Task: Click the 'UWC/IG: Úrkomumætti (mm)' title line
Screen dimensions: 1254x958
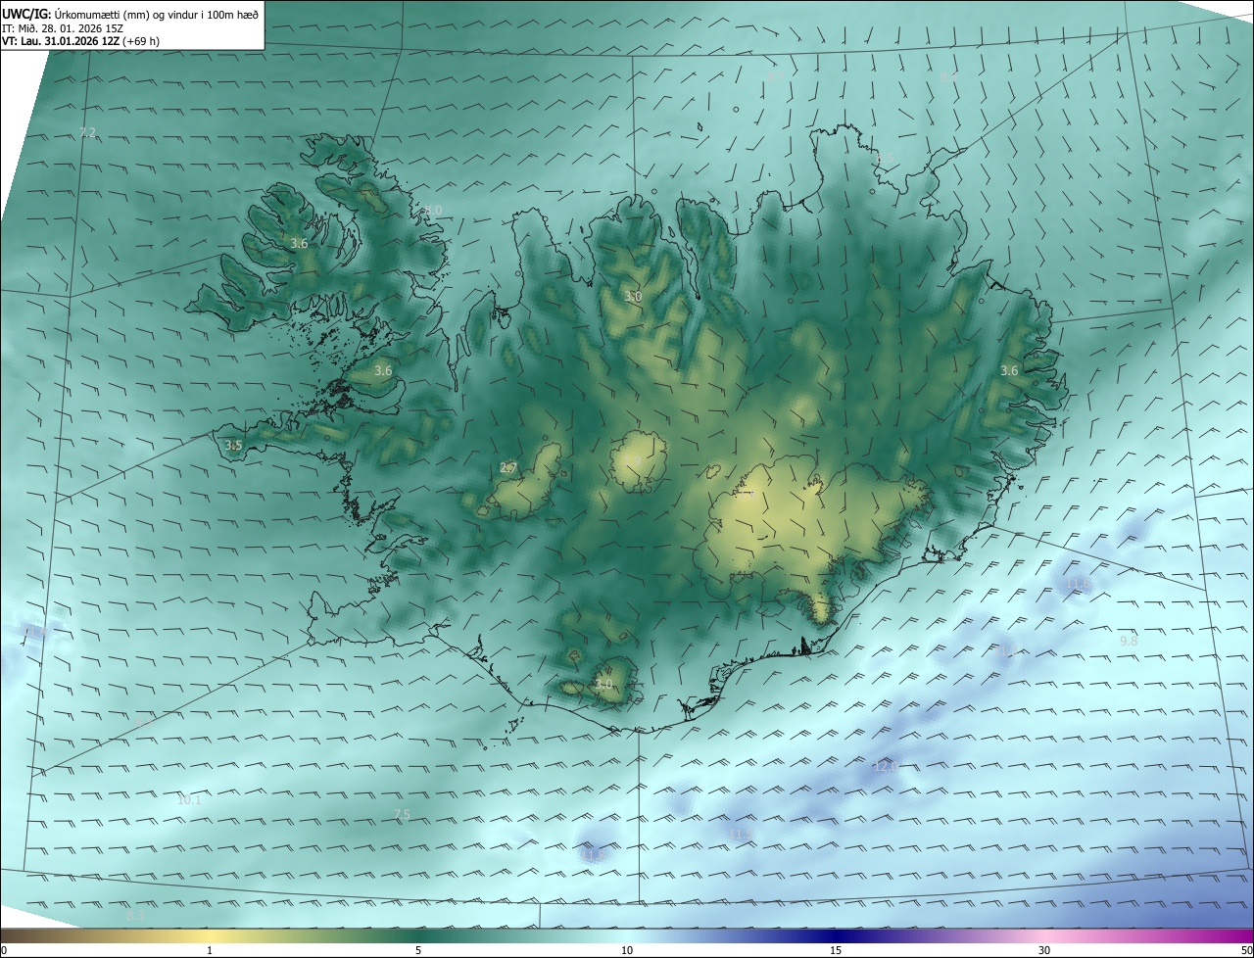Action: (130, 14)
